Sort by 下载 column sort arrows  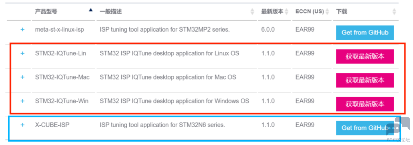point(394,12)
